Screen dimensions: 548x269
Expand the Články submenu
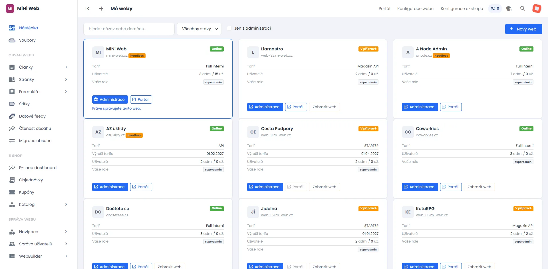pyautogui.click(x=66, y=67)
